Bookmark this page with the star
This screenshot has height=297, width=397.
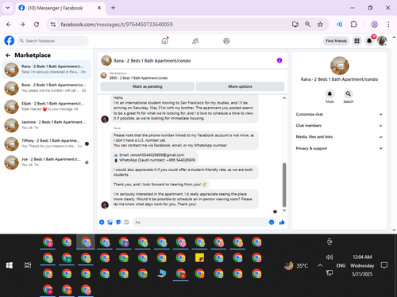point(320,25)
